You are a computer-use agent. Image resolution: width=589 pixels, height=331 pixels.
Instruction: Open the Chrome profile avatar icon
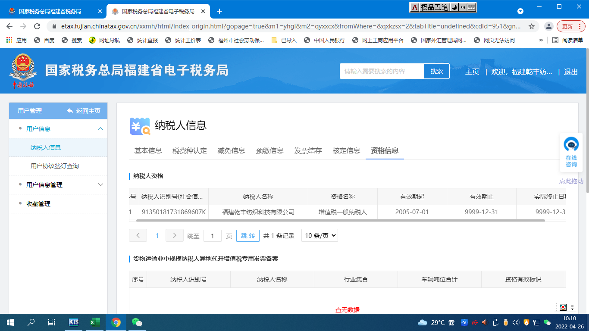pos(548,26)
